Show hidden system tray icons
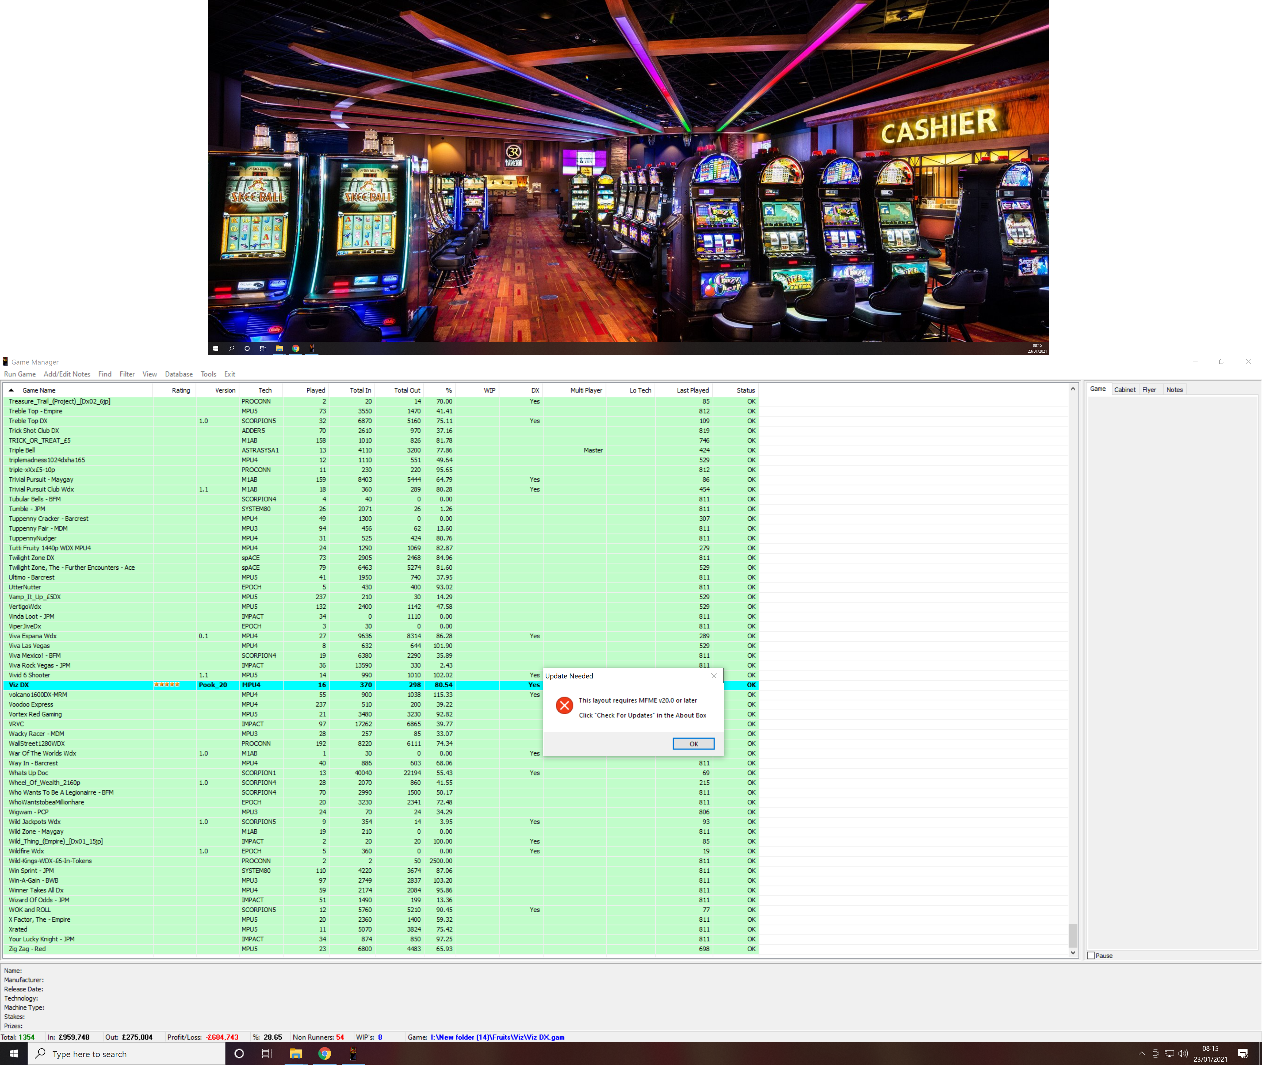The image size is (1262, 1065). [1141, 1053]
